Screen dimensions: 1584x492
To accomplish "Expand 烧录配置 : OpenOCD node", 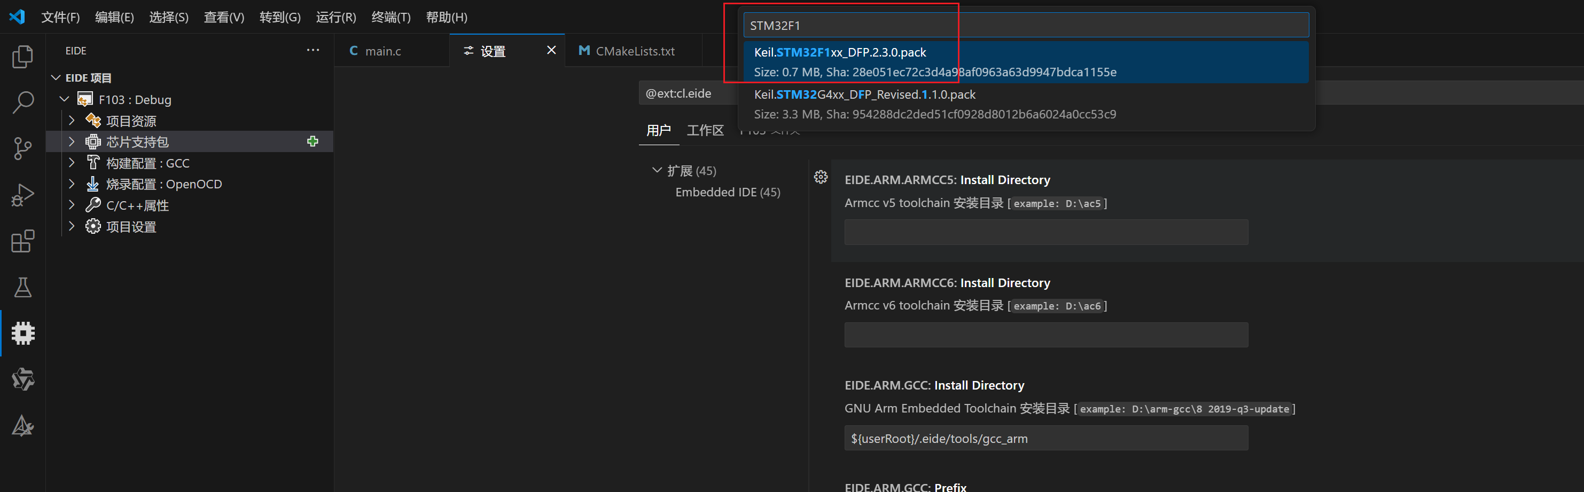I will tap(72, 184).
